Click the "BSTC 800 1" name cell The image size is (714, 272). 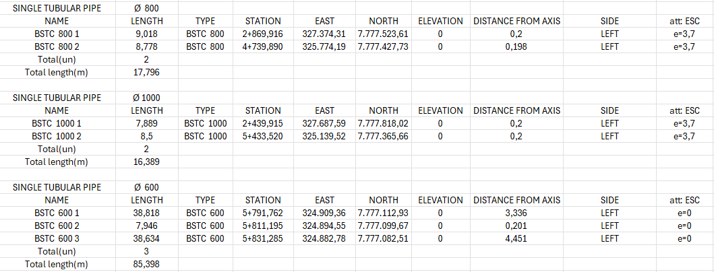[57, 34]
